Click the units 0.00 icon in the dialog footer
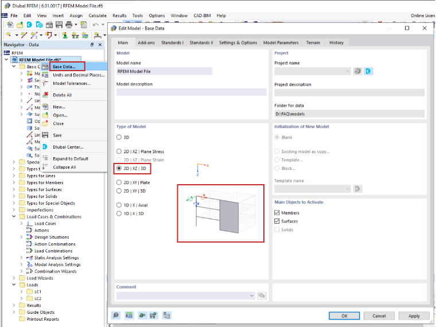Screen dimensions: 436x327 tap(129, 316)
